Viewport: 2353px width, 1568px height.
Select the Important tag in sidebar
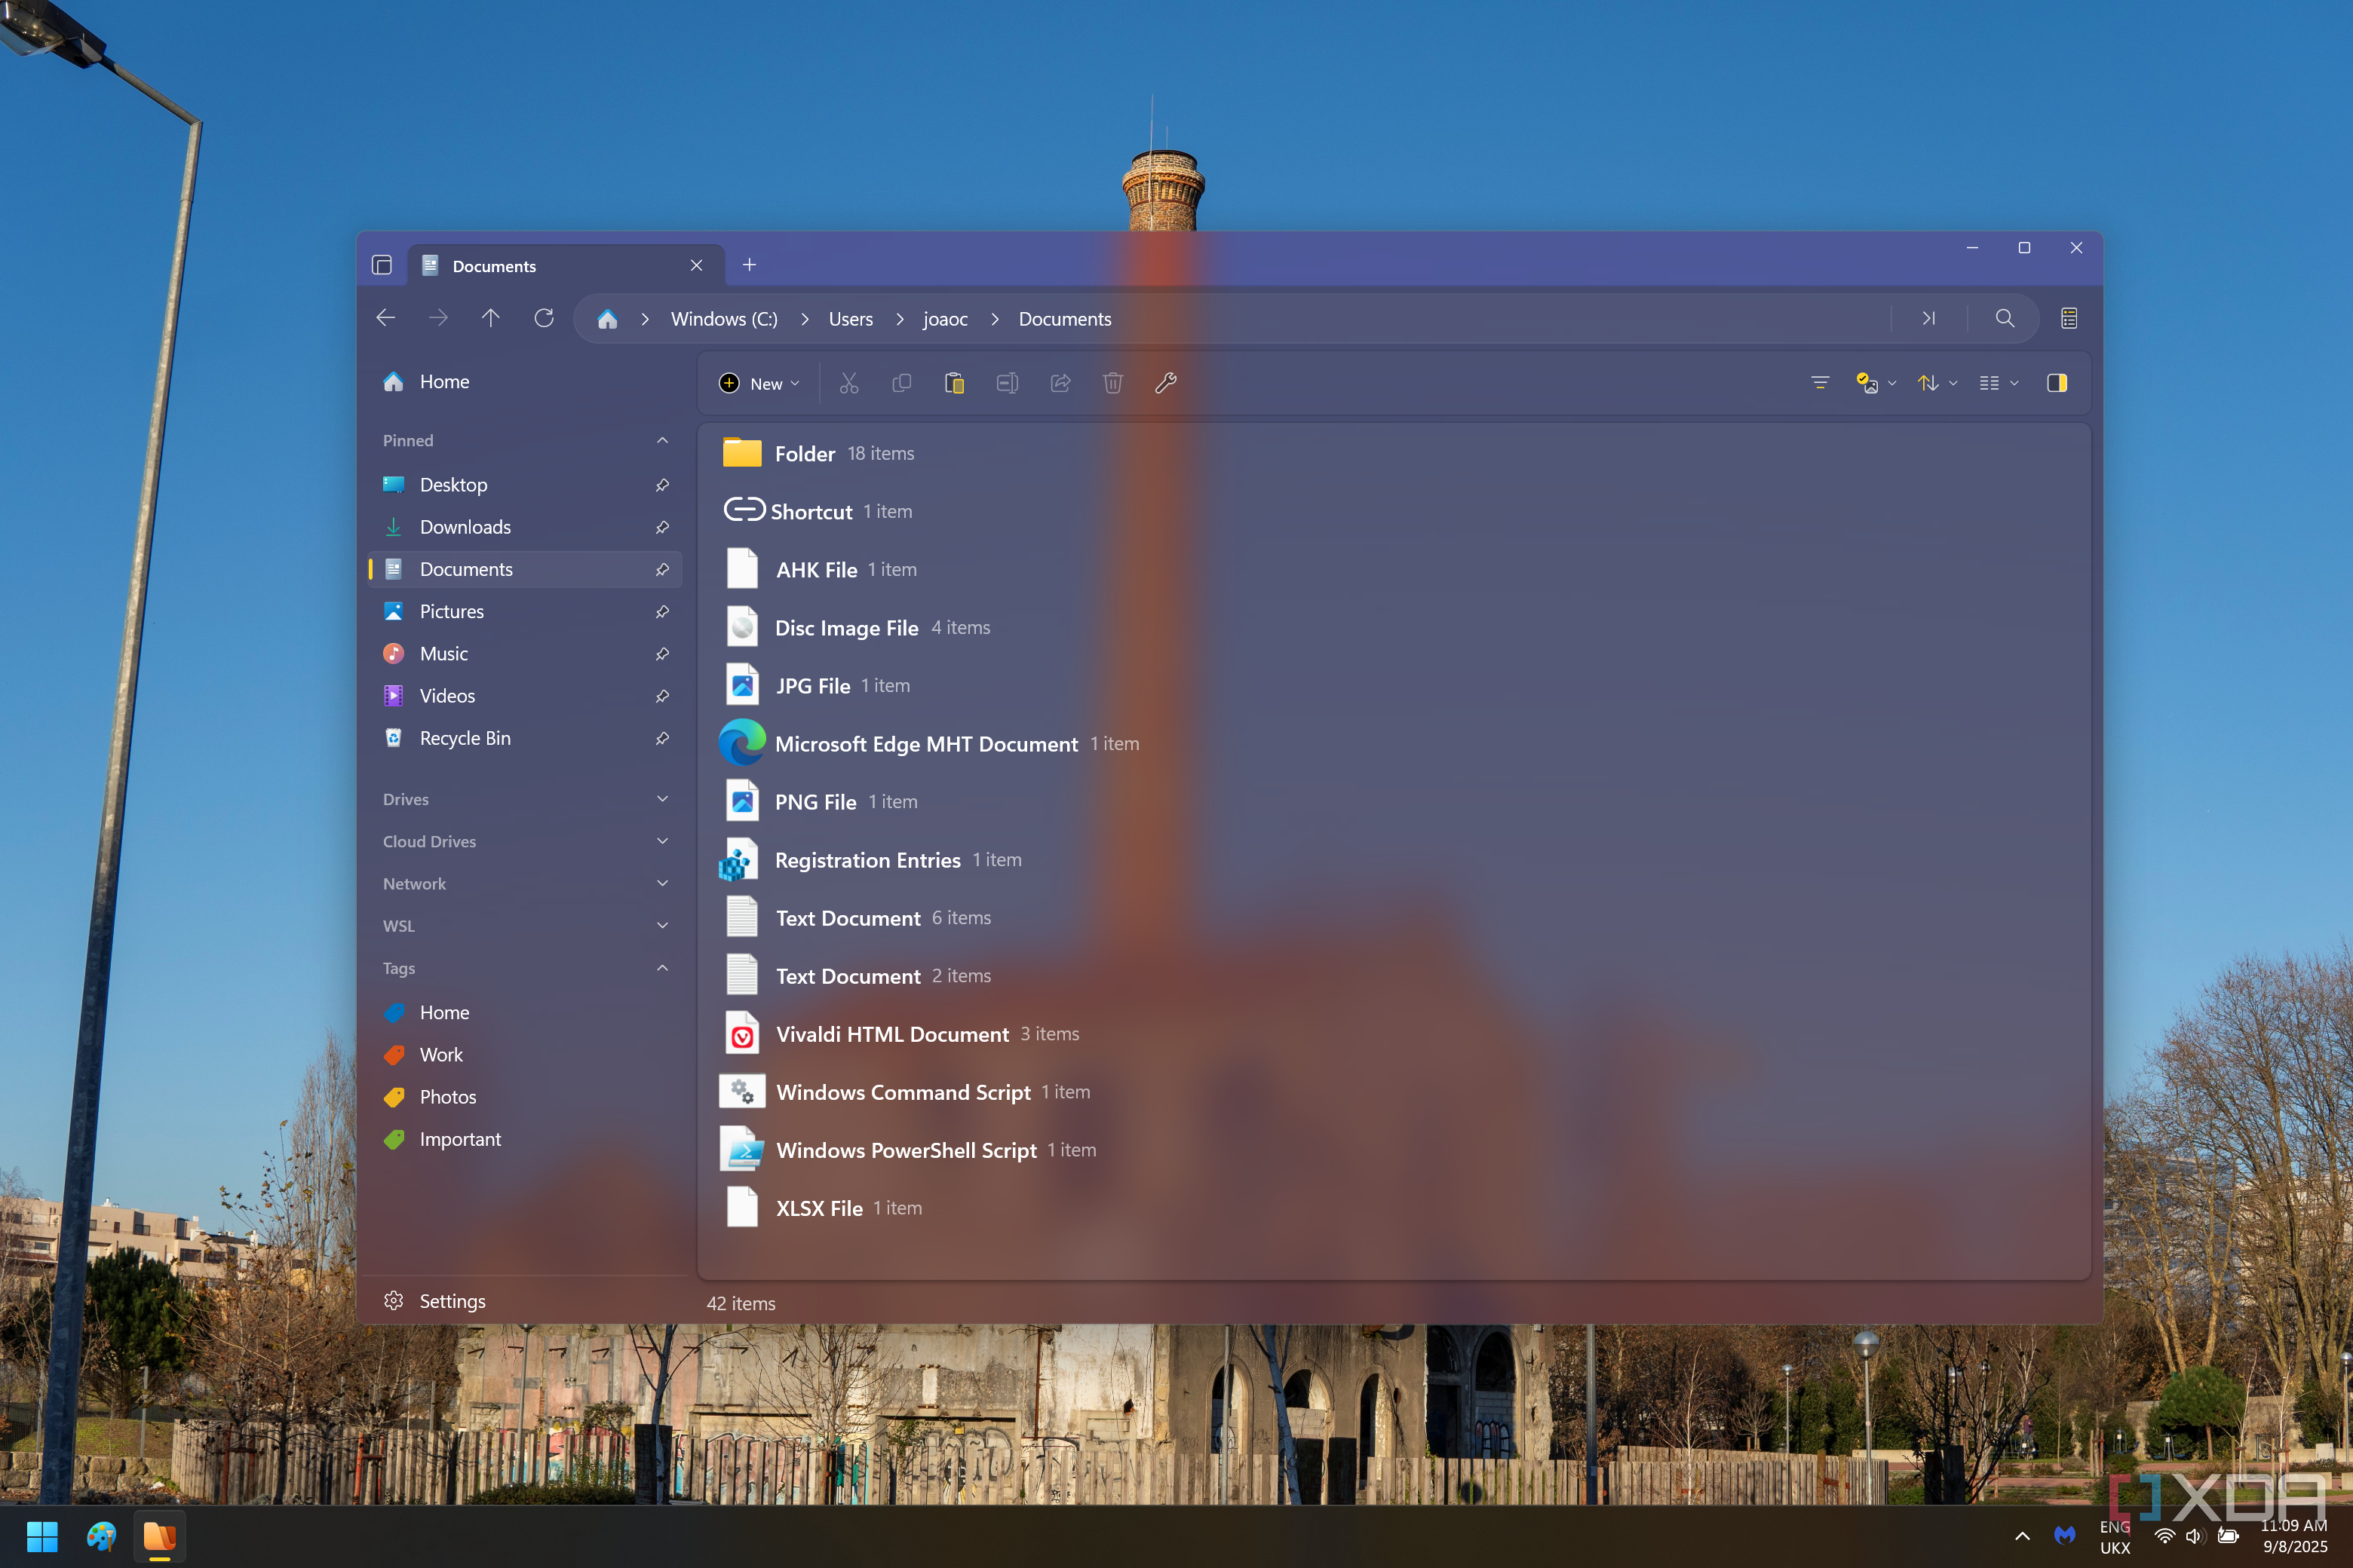[x=524, y=1139]
